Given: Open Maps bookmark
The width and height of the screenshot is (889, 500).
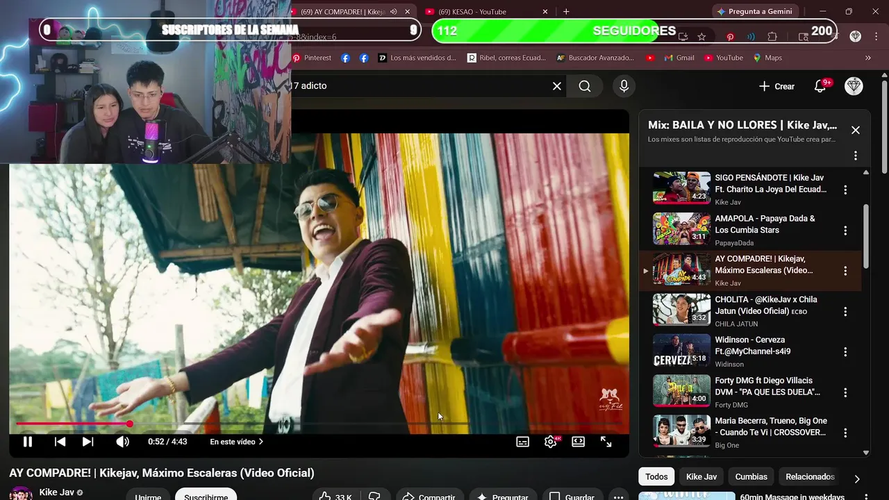Looking at the screenshot, I should click(x=767, y=58).
